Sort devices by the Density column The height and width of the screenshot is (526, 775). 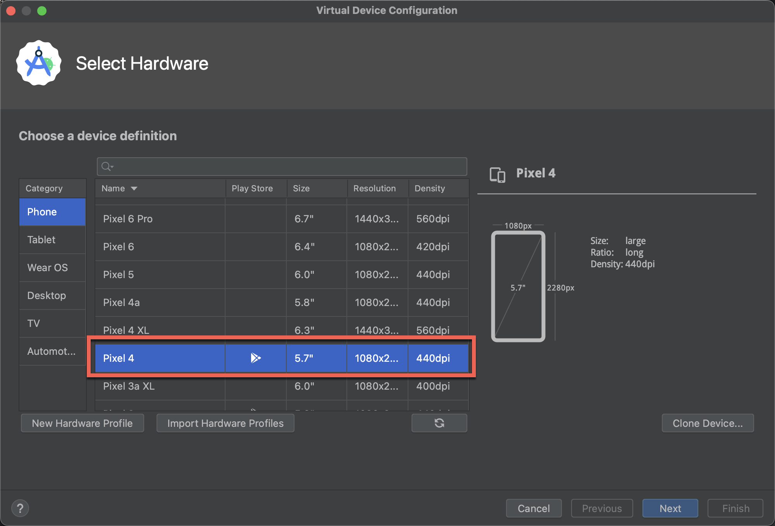click(429, 189)
